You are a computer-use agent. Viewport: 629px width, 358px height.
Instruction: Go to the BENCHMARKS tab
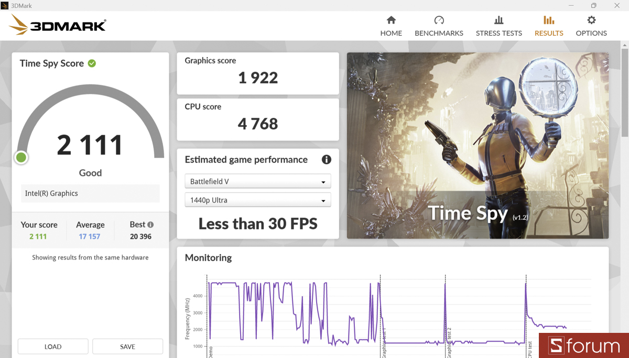pyautogui.click(x=439, y=33)
